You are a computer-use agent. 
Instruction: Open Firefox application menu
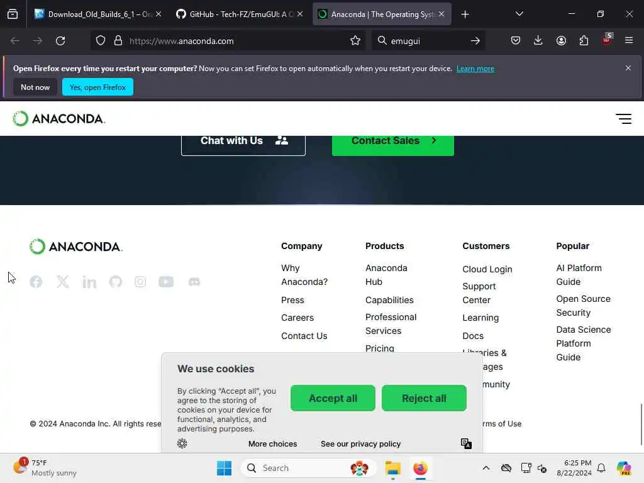tap(629, 41)
